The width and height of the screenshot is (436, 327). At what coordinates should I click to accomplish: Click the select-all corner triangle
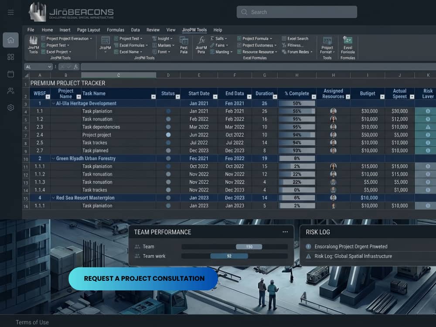click(27, 75)
